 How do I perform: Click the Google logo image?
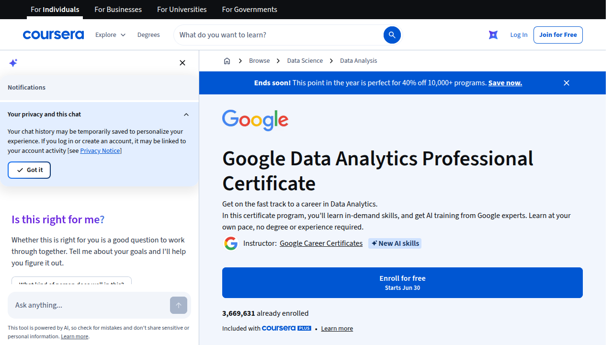pos(255,120)
